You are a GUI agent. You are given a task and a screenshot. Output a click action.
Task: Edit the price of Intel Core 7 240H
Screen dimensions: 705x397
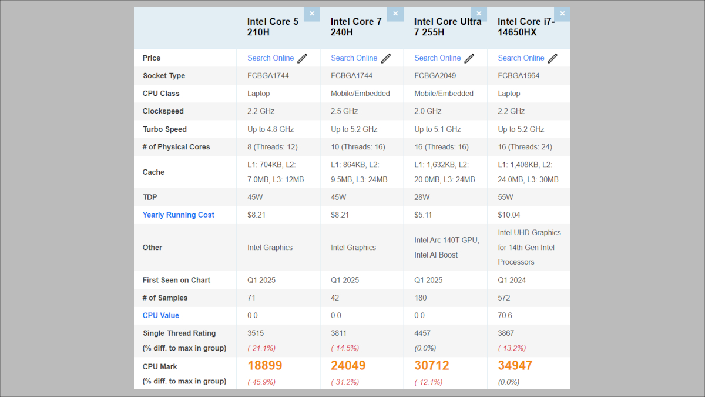click(x=385, y=58)
